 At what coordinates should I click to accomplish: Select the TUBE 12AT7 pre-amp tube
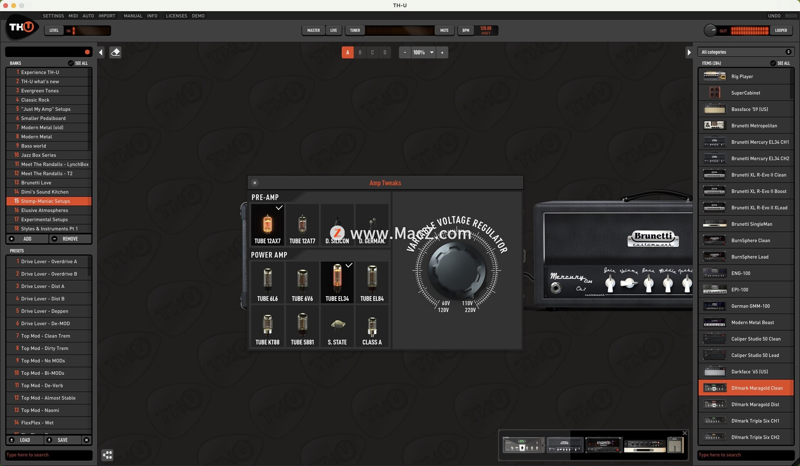pyautogui.click(x=302, y=225)
